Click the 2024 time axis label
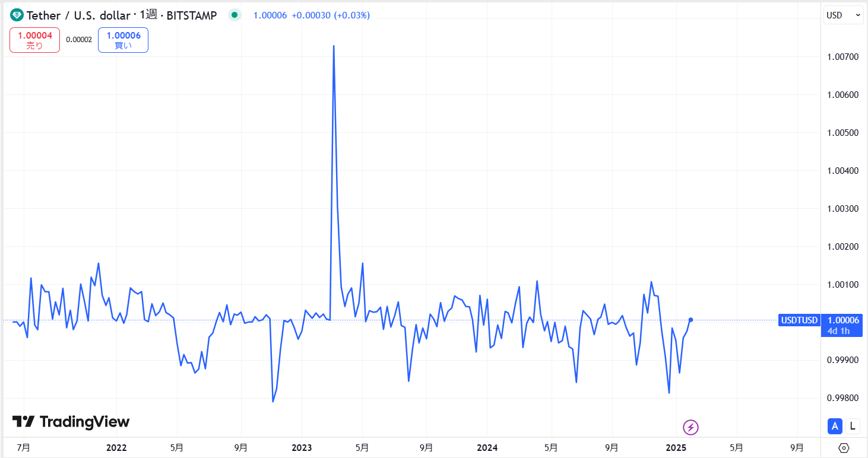Viewport: 868px width, 458px height. pyautogui.click(x=487, y=447)
